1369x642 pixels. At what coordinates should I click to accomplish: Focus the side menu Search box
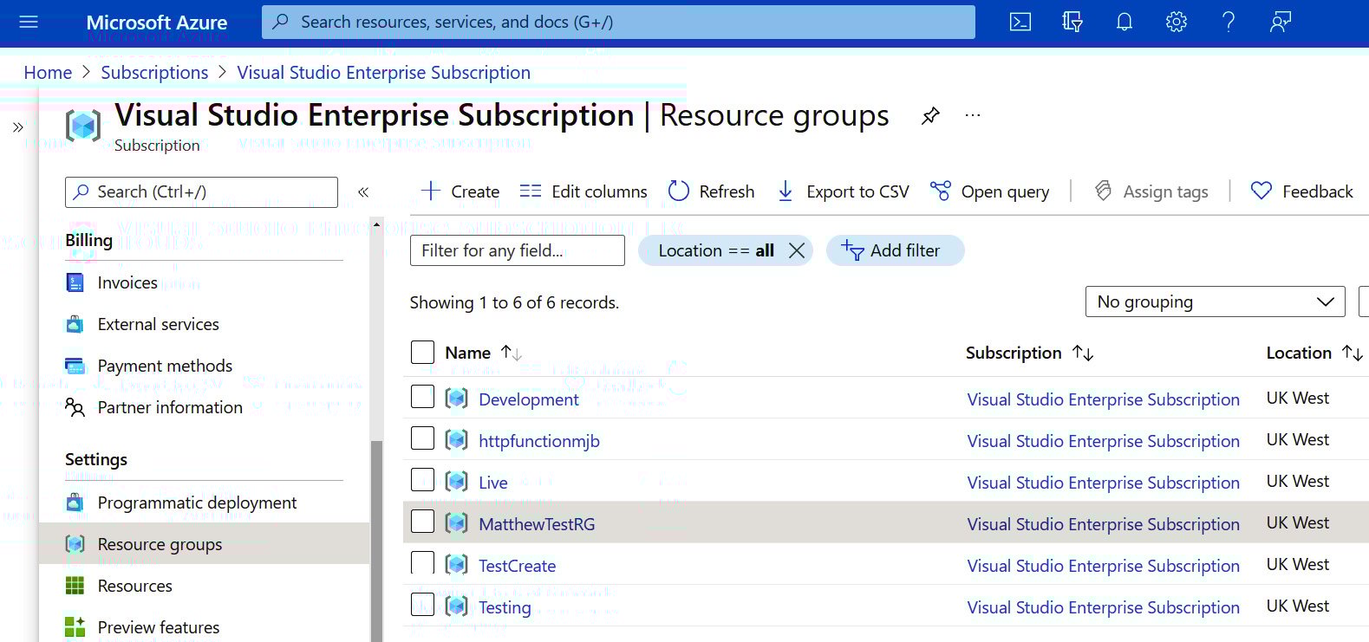tap(201, 192)
